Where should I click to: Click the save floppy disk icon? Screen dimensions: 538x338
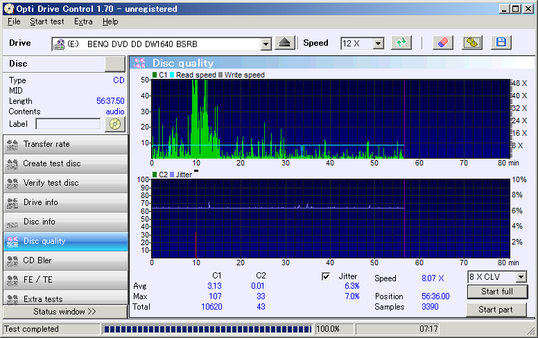click(501, 43)
